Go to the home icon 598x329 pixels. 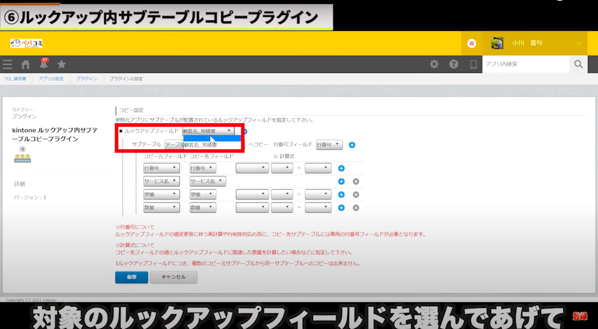(x=26, y=64)
